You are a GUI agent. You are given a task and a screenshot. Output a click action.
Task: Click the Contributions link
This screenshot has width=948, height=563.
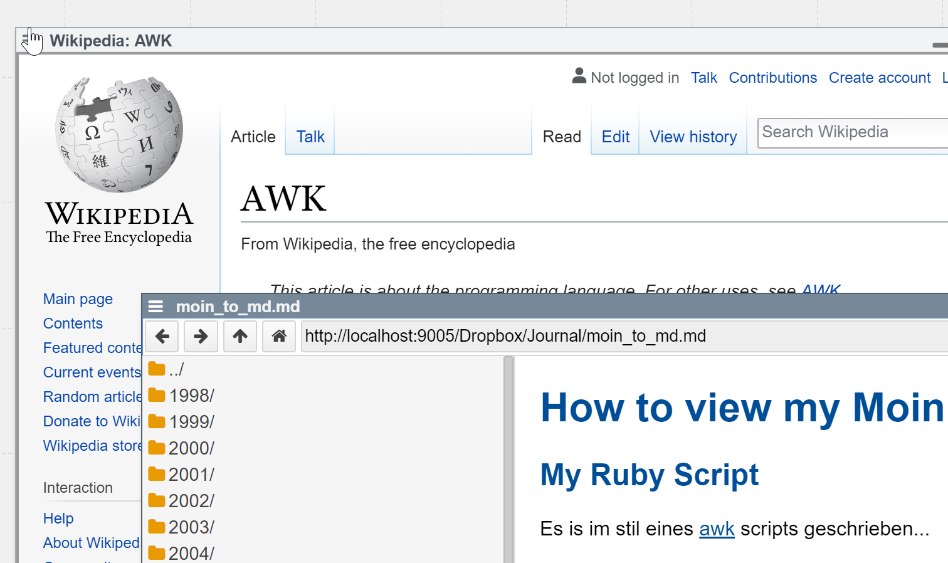(772, 78)
